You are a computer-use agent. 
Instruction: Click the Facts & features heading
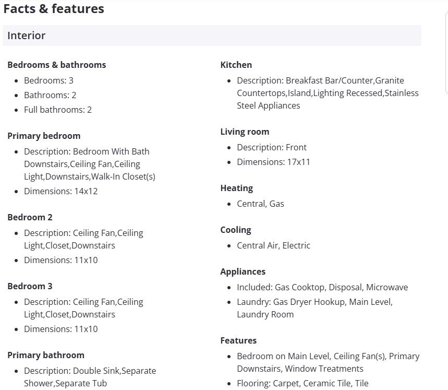click(x=54, y=9)
